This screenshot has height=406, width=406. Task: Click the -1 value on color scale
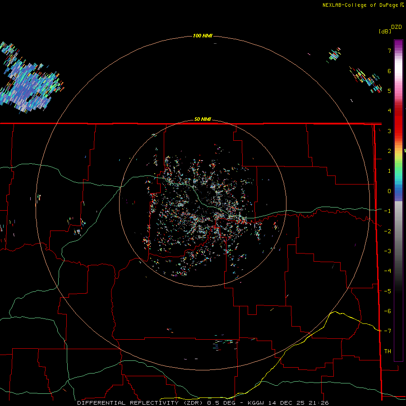388,211
